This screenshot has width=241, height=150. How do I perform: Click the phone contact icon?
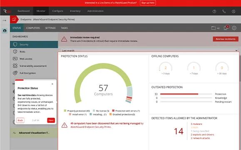point(224,11)
